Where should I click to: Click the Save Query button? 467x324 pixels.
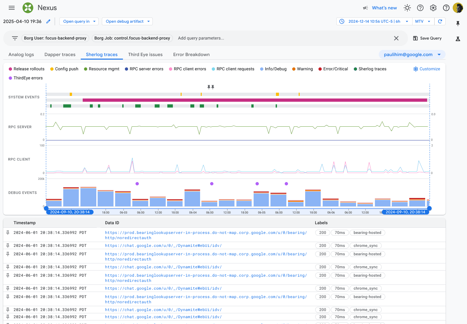(427, 38)
